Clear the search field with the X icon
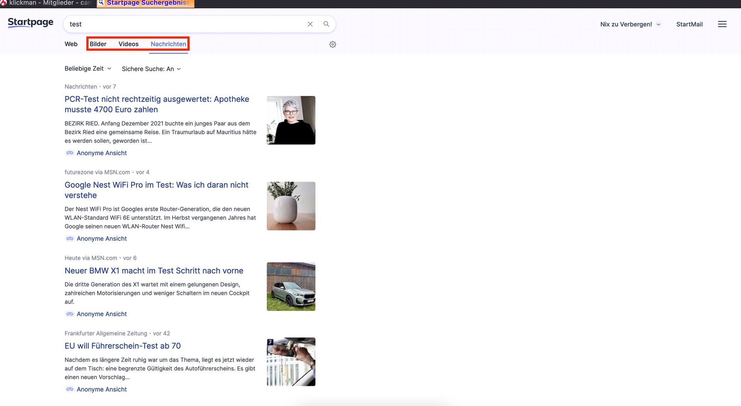741x406 pixels. pos(310,24)
